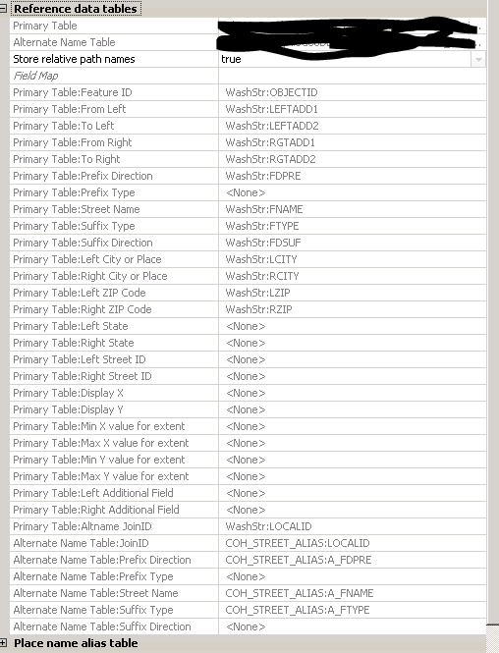
Task: Expand the Place name alias table section
Action: tap(3, 643)
